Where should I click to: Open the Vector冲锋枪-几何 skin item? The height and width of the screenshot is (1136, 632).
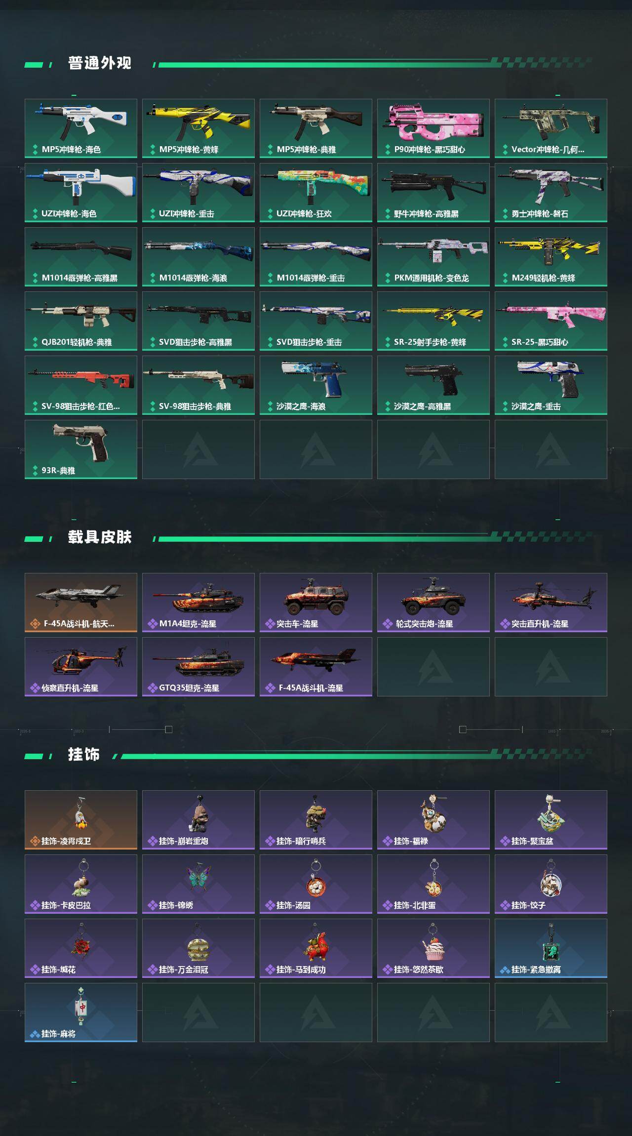[551, 128]
